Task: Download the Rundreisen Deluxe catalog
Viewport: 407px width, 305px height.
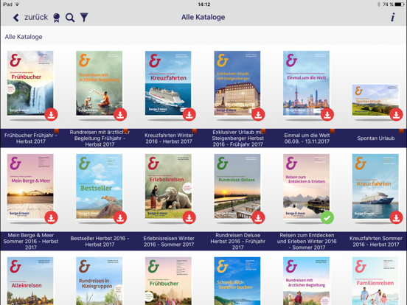Action: pyautogui.click(x=258, y=217)
